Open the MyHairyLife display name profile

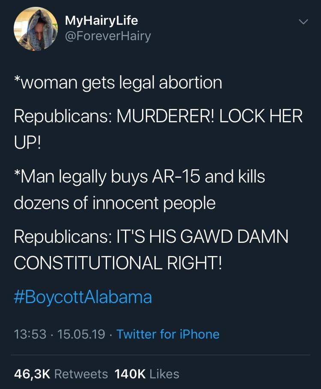click(101, 20)
